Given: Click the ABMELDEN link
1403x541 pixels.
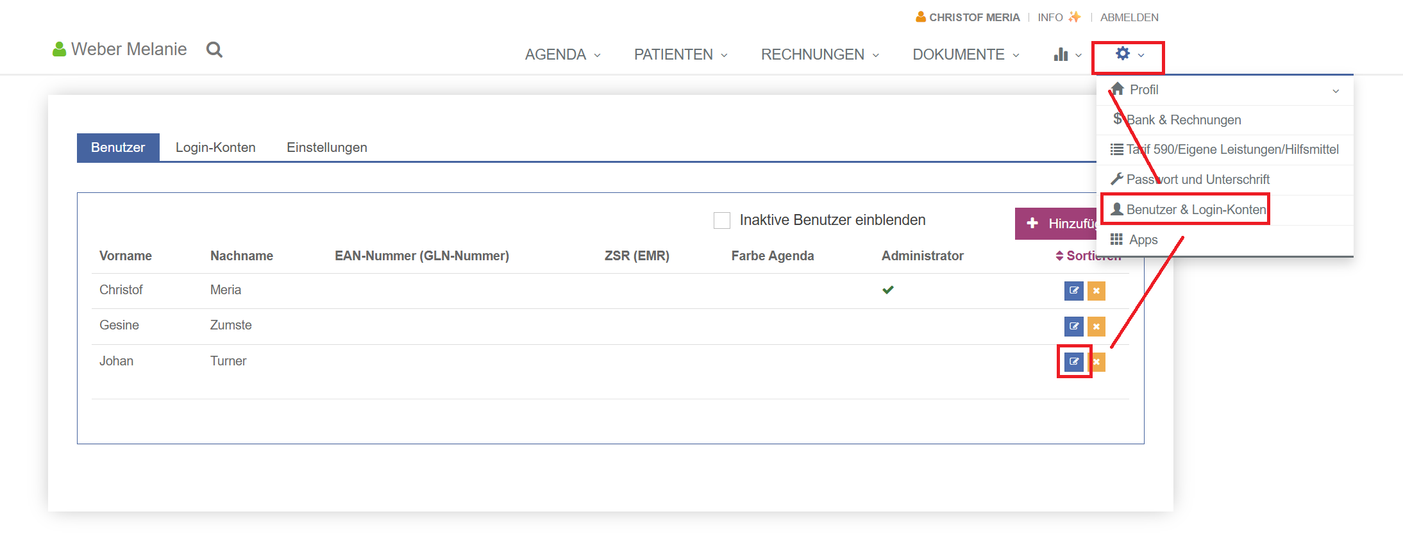Looking at the screenshot, I should [1129, 17].
